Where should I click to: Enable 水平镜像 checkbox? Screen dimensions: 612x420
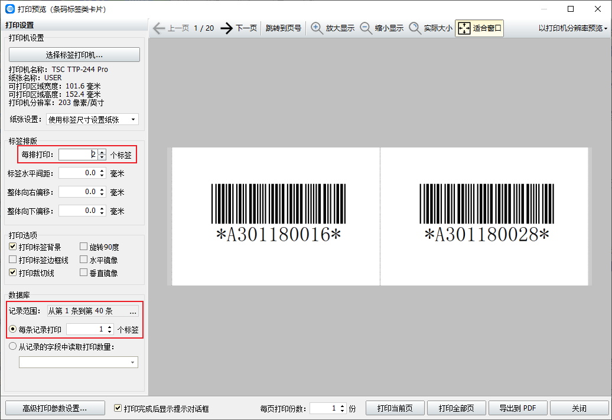[x=83, y=260]
